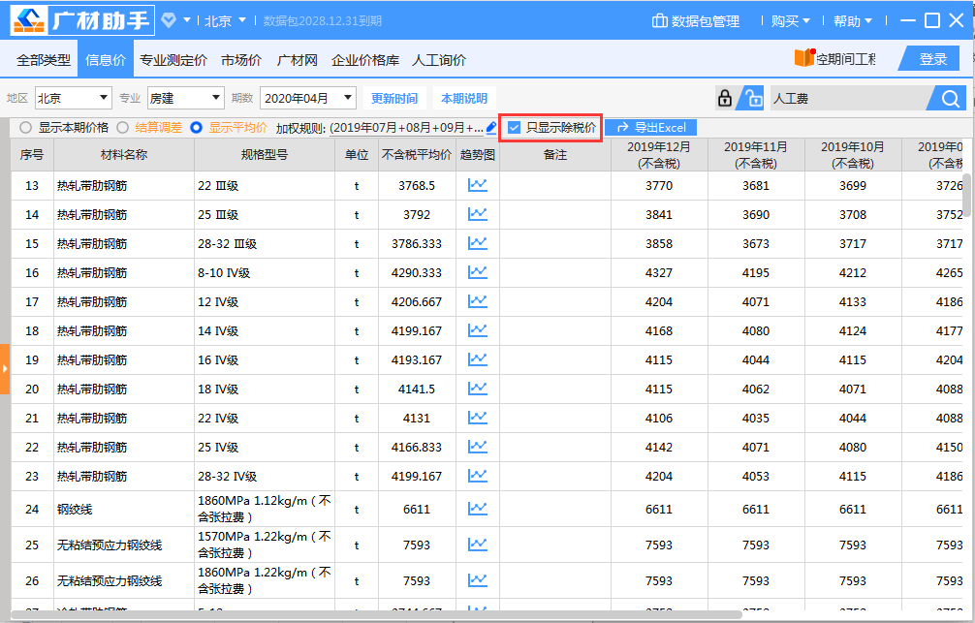The height and width of the screenshot is (623, 975).
Task: Open trend chart for row 24, 钢绞线
Action: point(477,510)
